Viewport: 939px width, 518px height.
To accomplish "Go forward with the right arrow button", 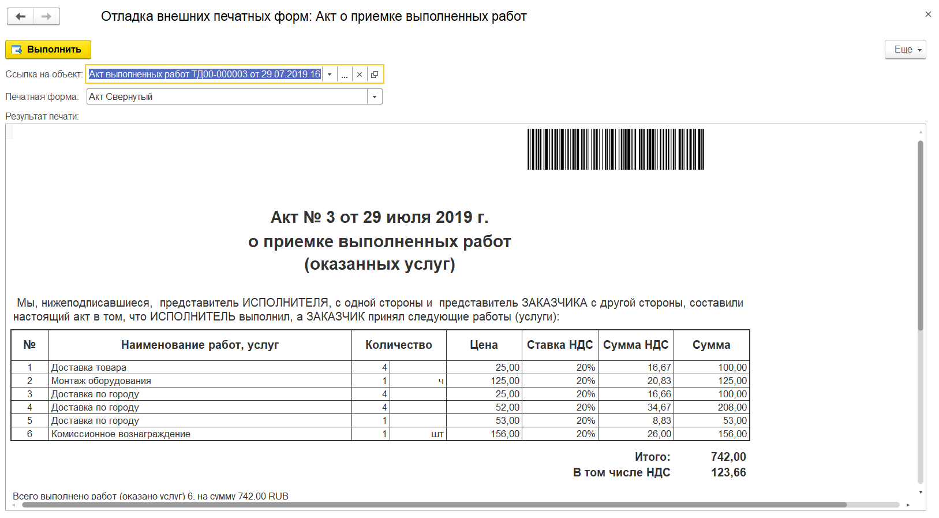I will 47,17.
